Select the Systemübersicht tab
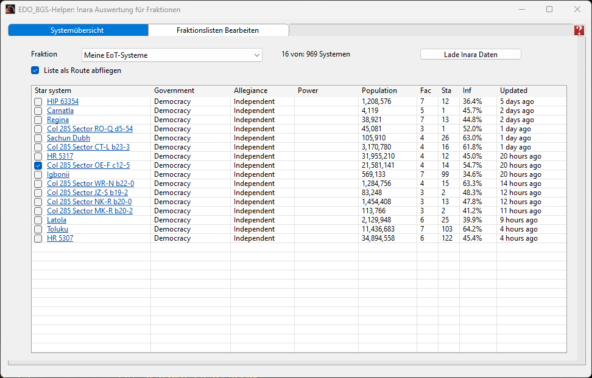 pos(77,30)
